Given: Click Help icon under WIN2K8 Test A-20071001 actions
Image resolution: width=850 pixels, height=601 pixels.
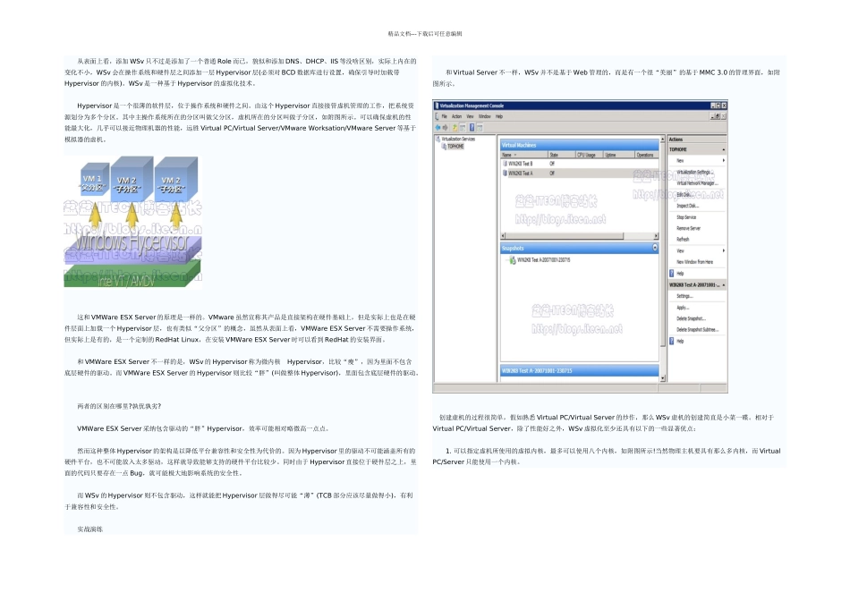Looking at the screenshot, I should tap(672, 341).
